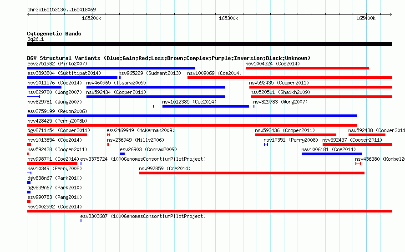The width and height of the screenshot is (405, 252).
Task: Click the nsv236949 (Mills2006) label
Action: (x=136, y=140)
